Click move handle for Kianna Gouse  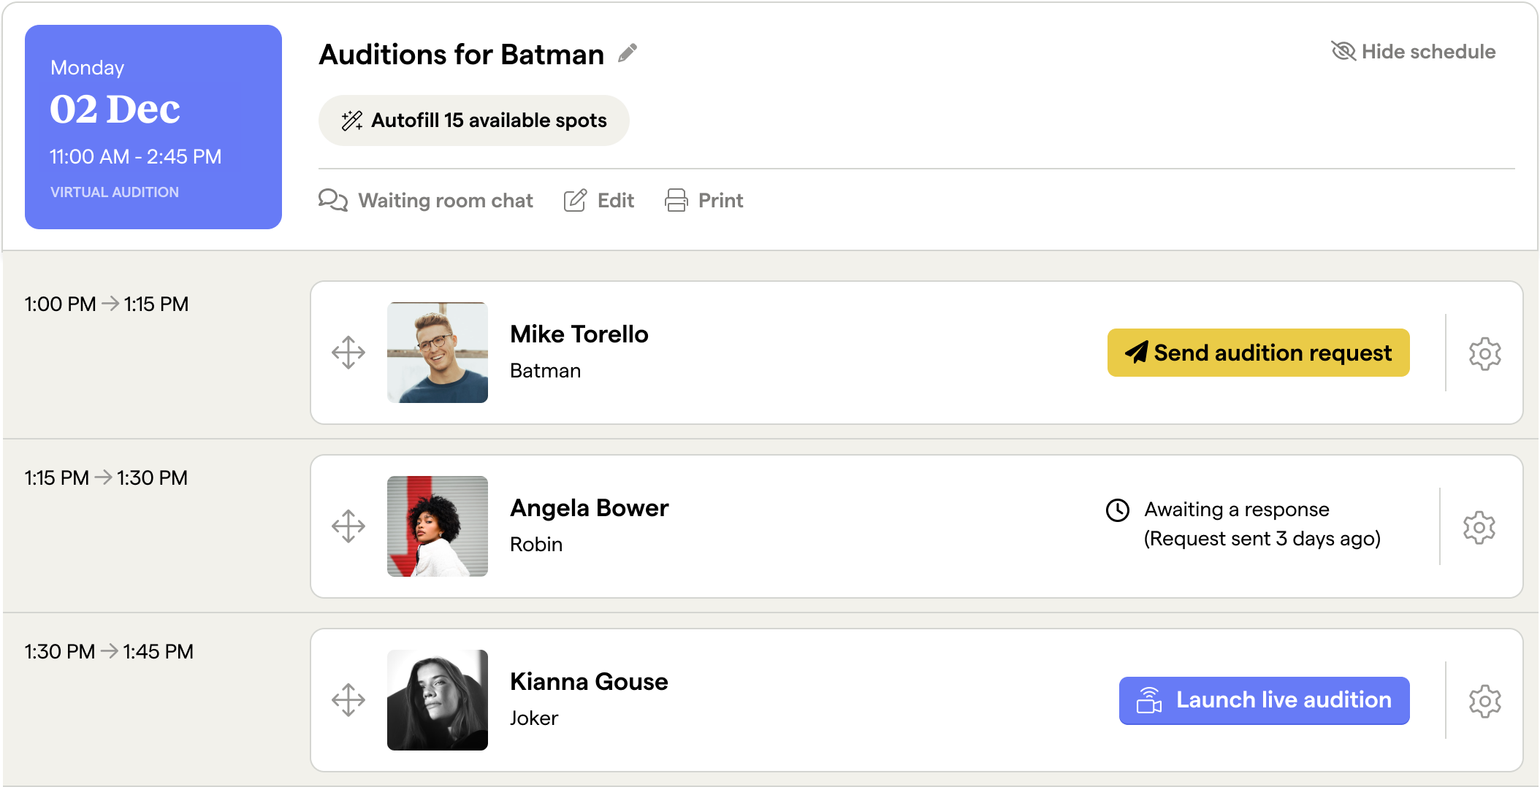click(x=348, y=700)
